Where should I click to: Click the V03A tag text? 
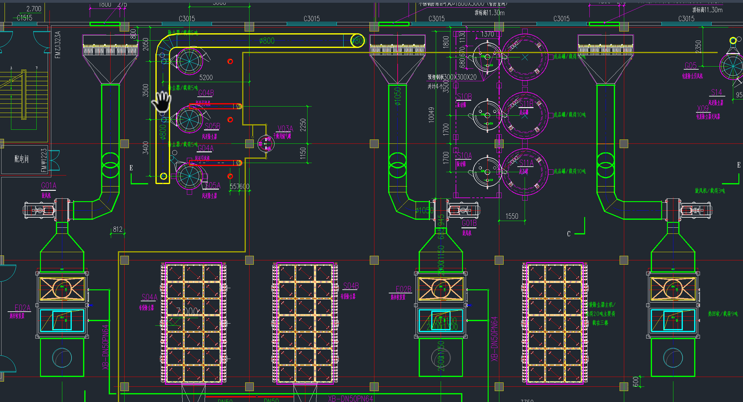point(285,129)
